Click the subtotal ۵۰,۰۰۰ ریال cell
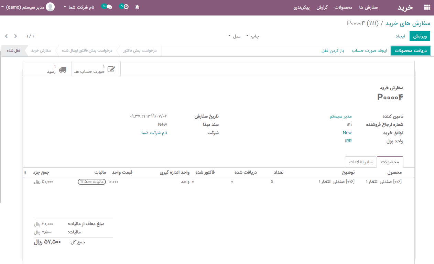Screen dimensions: 434x264 (x=43, y=181)
